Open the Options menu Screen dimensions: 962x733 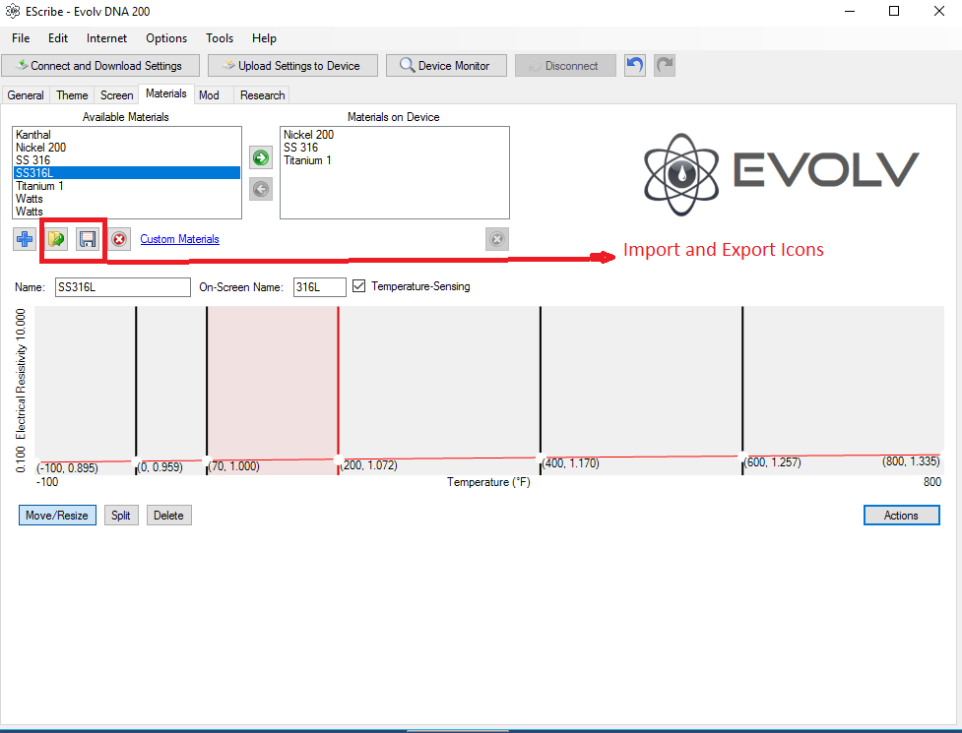click(x=166, y=38)
